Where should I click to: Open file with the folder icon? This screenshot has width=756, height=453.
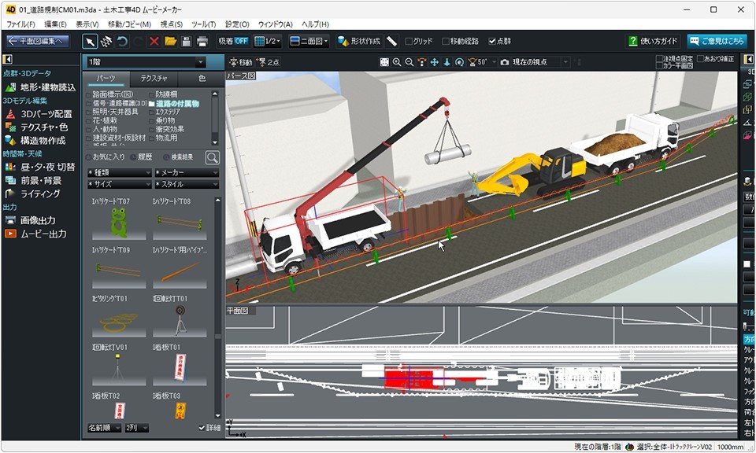click(170, 41)
